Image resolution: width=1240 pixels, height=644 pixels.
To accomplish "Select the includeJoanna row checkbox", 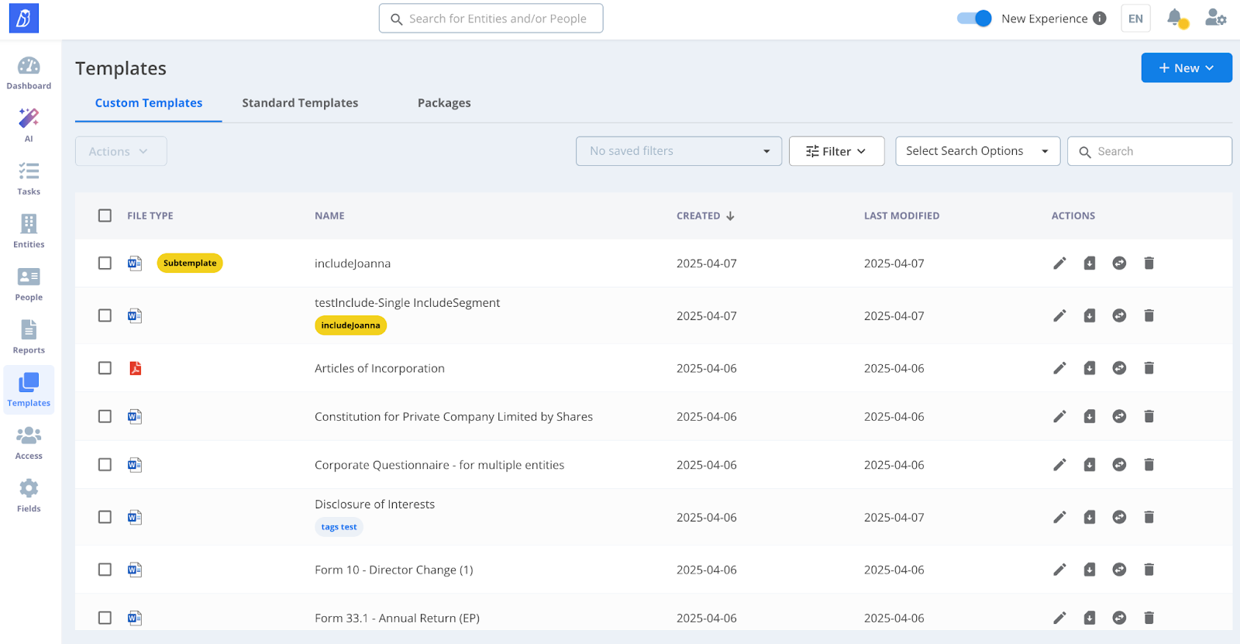I will [105, 263].
